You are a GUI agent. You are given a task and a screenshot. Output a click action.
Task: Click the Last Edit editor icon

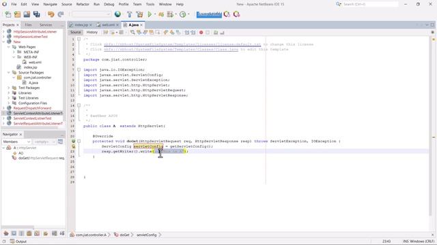pos(106,33)
